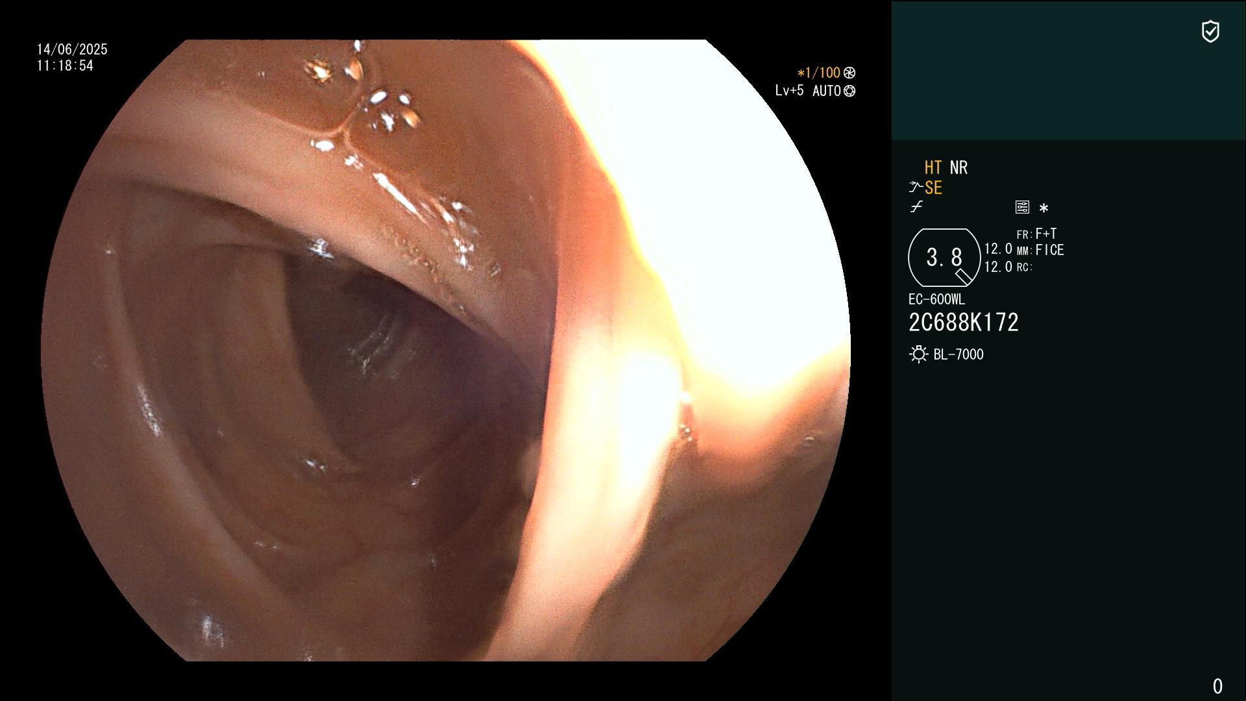Viewport: 1246px width, 701px height.
Task: Click the shutter speed icon beside 1/100
Action: 849,73
